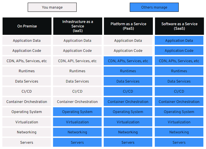Click Application Data in PaaS column

(x=128, y=41)
